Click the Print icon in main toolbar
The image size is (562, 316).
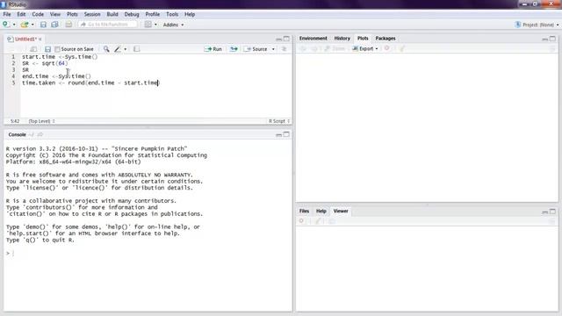tap(68, 25)
